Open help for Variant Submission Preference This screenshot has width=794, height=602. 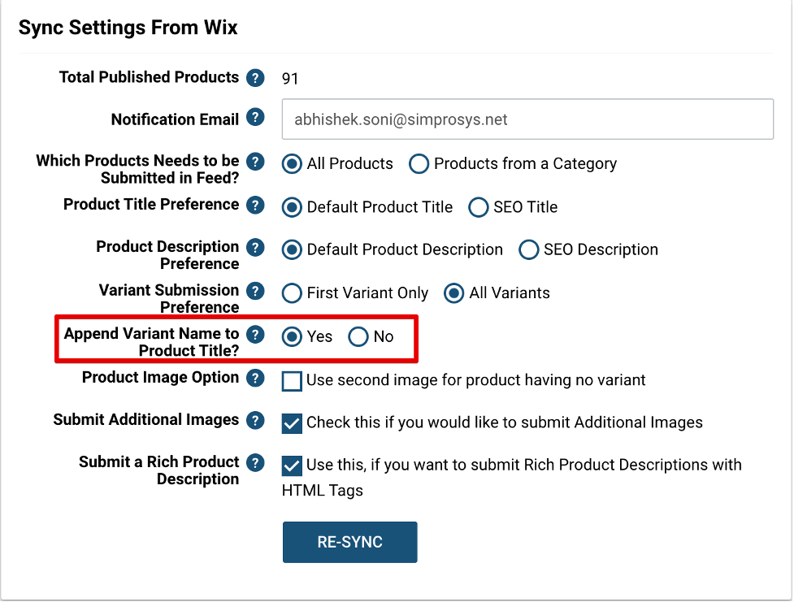pos(255,291)
